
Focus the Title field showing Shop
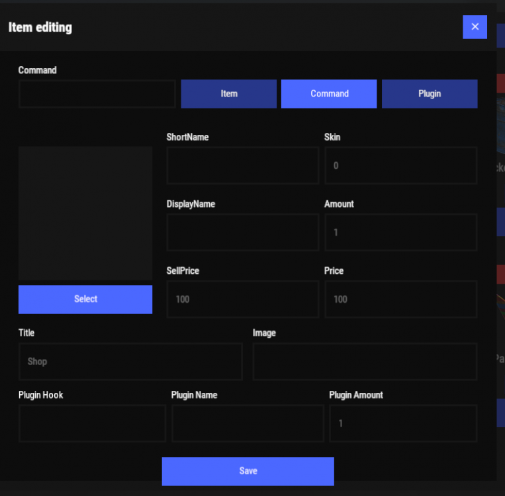pyautogui.click(x=130, y=362)
